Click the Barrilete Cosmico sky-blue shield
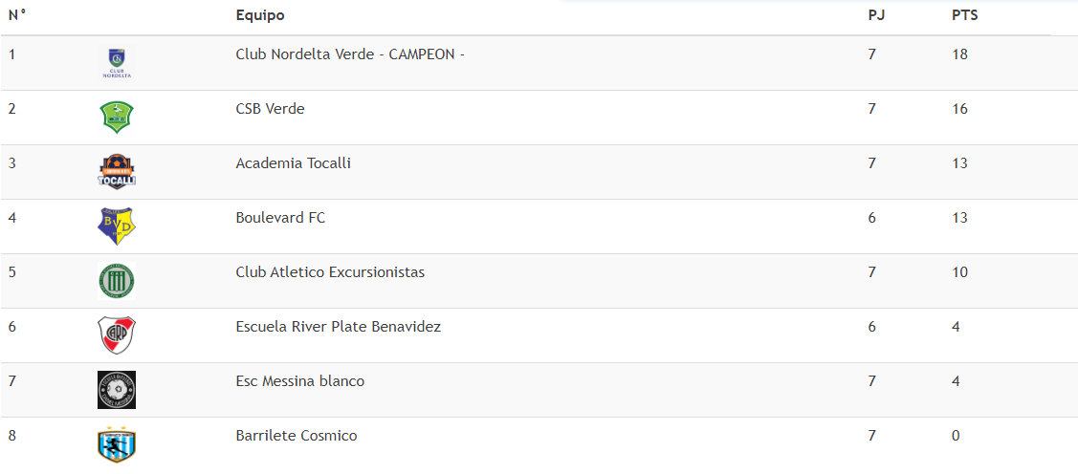This screenshot has width=1078, height=474. point(116,444)
